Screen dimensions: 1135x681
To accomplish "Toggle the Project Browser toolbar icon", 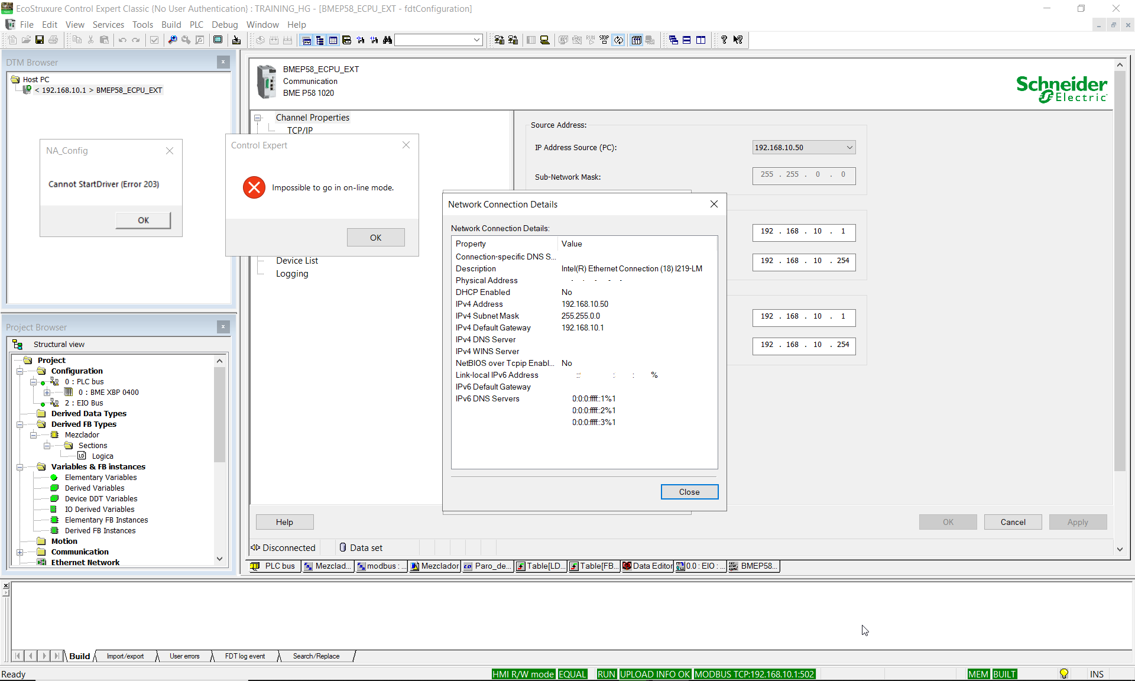I will (320, 40).
